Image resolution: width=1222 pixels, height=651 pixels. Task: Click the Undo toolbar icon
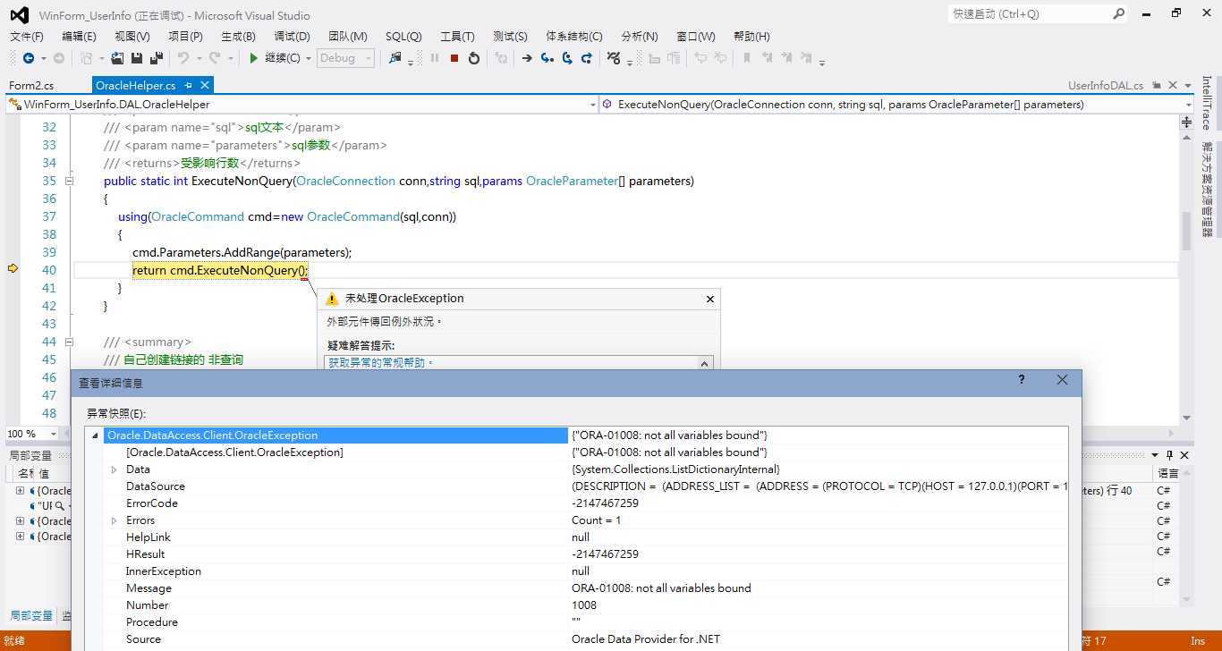tap(183, 58)
